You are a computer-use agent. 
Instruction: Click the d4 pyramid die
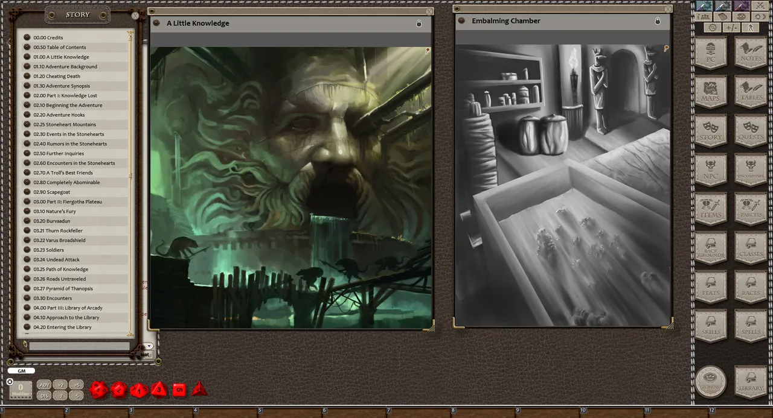click(x=199, y=389)
